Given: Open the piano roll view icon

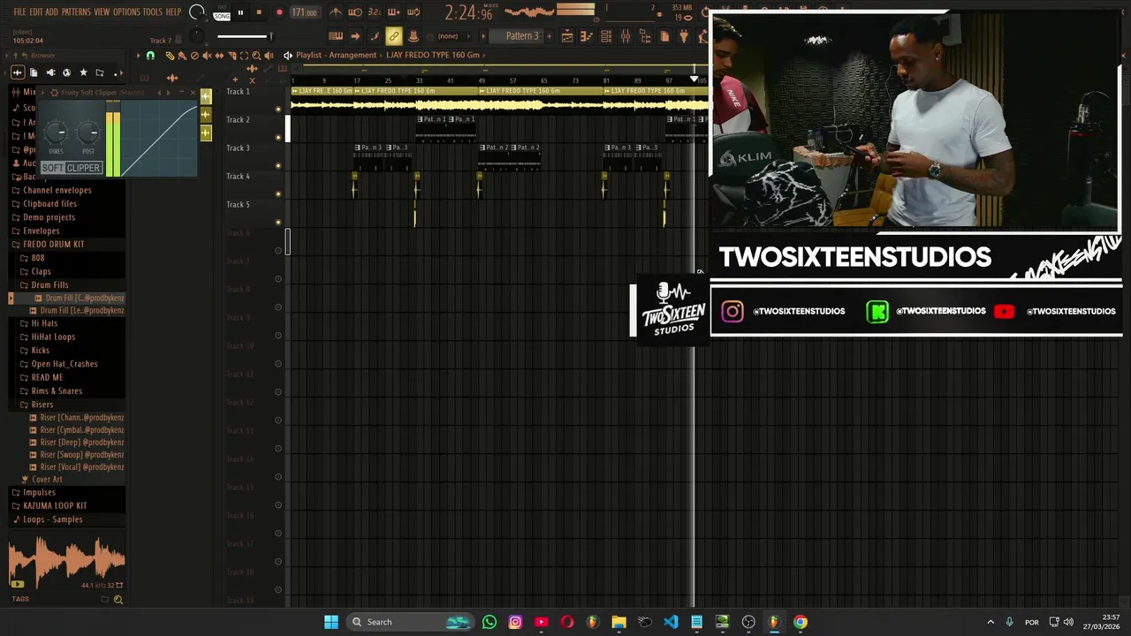Looking at the screenshot, I should (x=586, y=36).
